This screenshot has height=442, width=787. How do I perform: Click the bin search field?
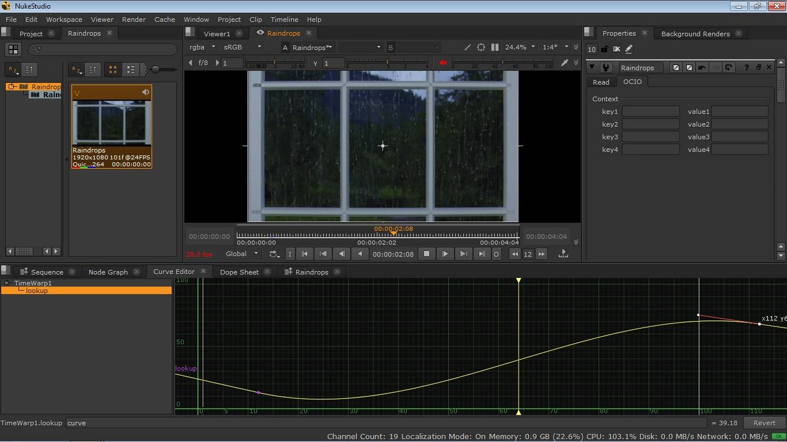pos(103,49)
